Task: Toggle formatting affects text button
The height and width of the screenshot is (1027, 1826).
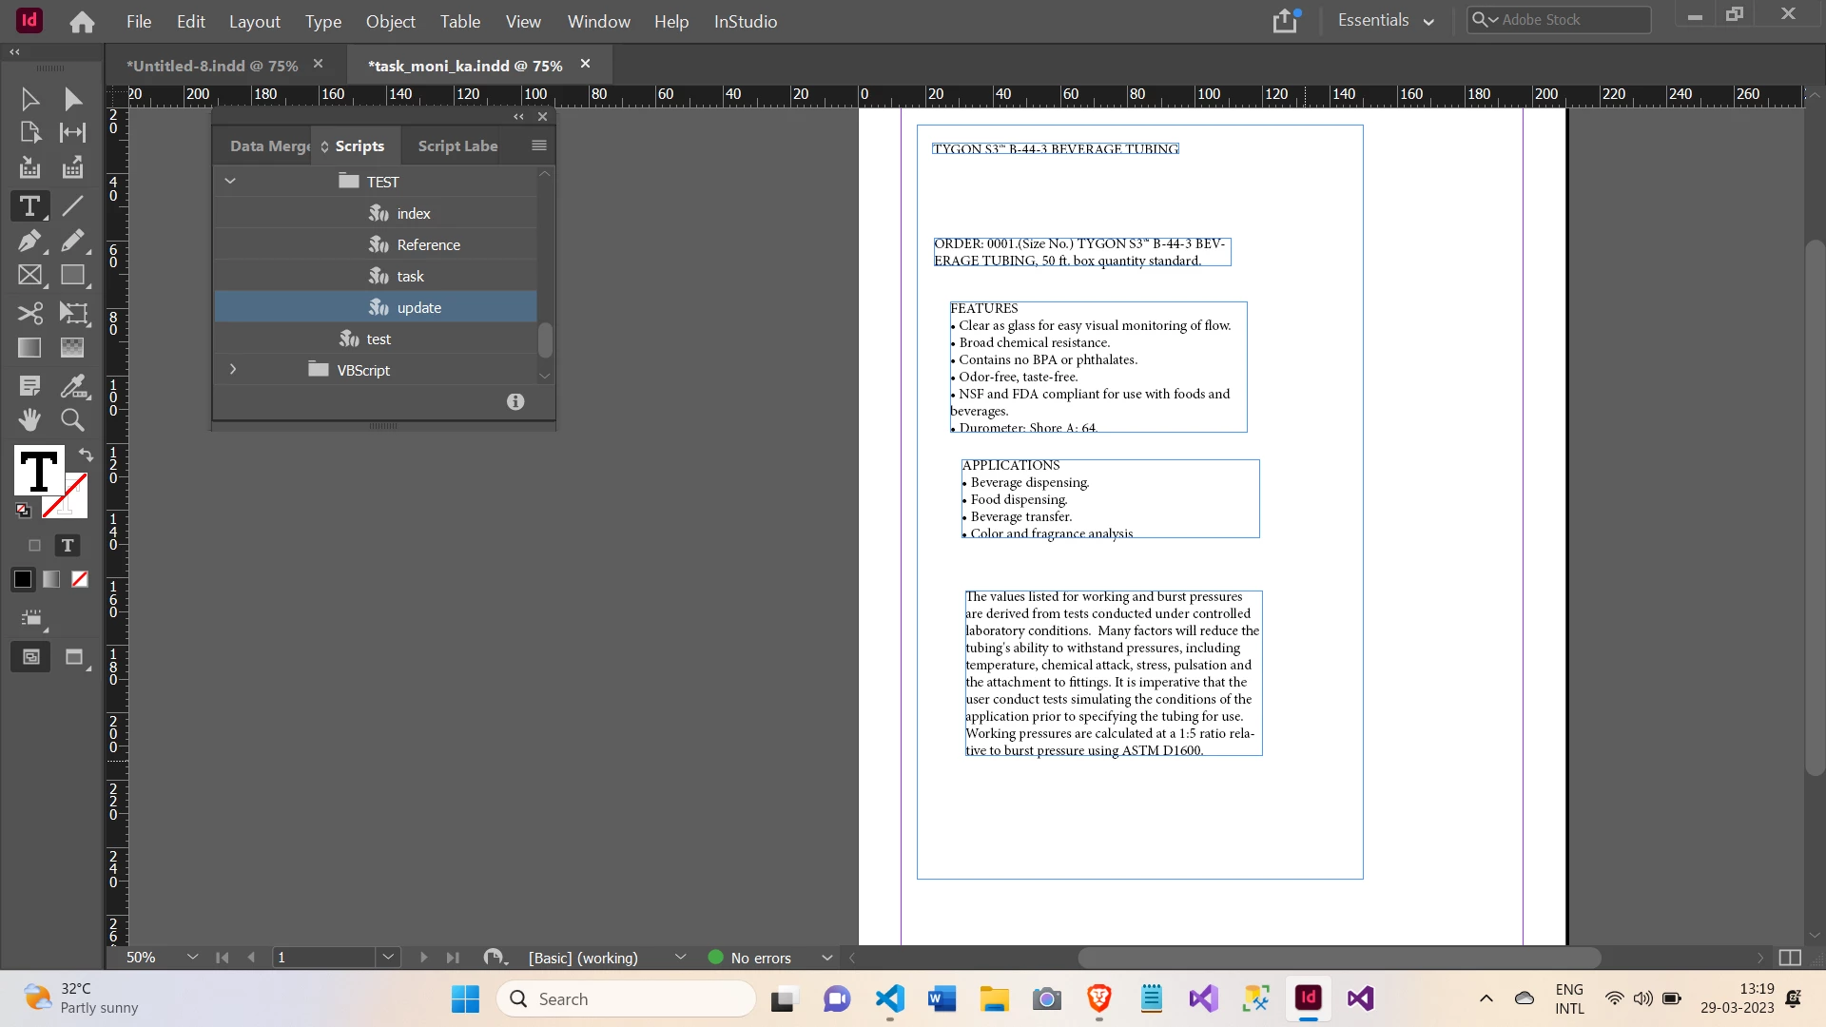Action: pyautogui.click(x=67, y=545)
